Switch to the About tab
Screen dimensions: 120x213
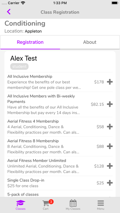[x=90, y=42]
